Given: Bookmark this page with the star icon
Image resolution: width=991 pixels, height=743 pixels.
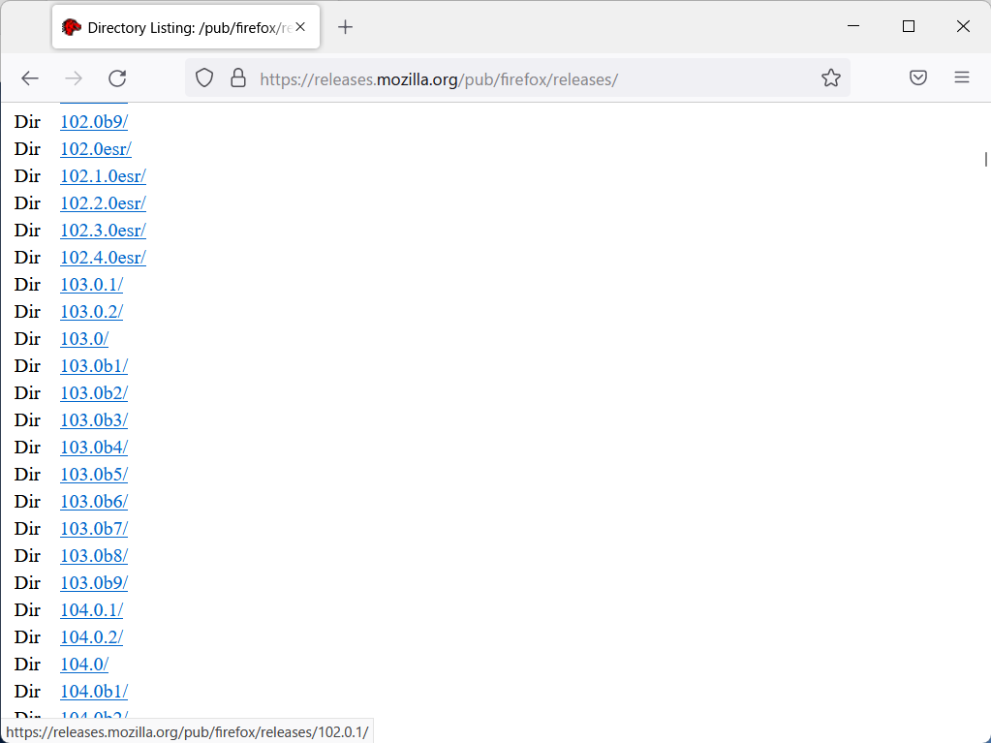Looking at the screenshot, I should (831, 78).
